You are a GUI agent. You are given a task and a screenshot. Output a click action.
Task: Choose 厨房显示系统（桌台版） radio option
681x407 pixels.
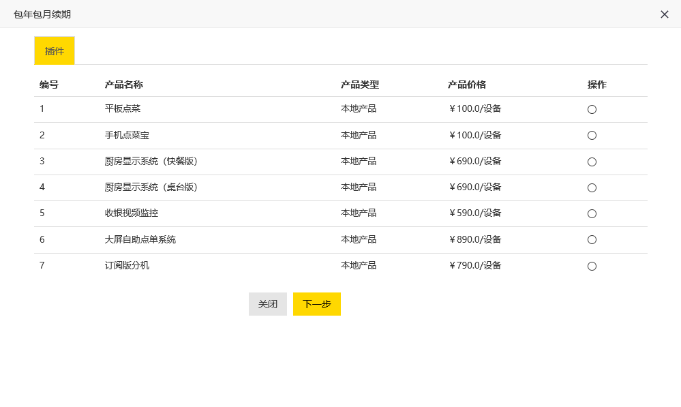pos(592,188)
